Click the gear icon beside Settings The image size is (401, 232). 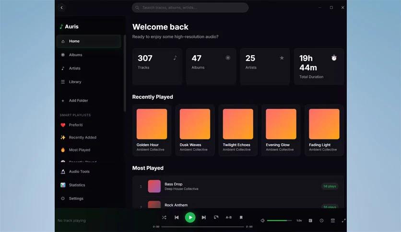tap(63, 198)
